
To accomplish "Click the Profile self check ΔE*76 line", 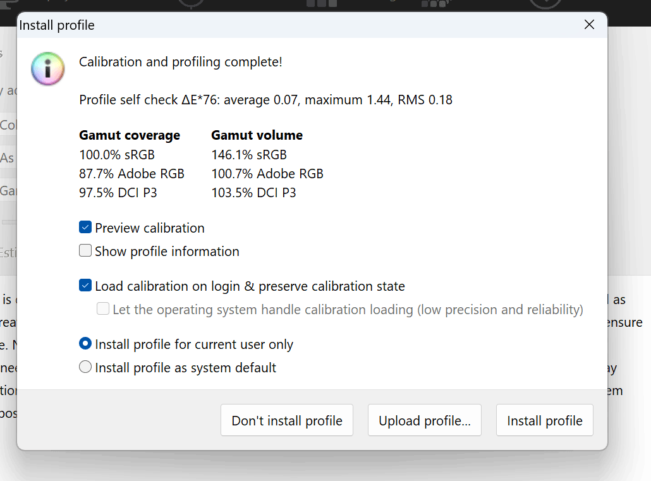I will (x=265, y=100).
